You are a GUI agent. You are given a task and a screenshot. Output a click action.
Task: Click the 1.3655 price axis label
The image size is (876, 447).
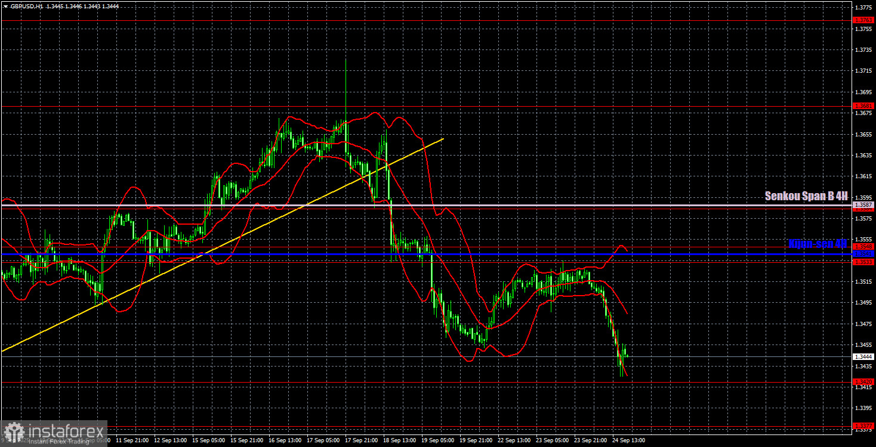click(x=864, y=134)
